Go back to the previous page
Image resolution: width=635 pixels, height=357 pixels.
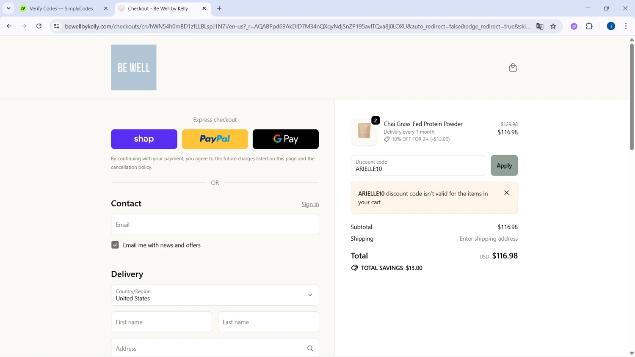9,26
